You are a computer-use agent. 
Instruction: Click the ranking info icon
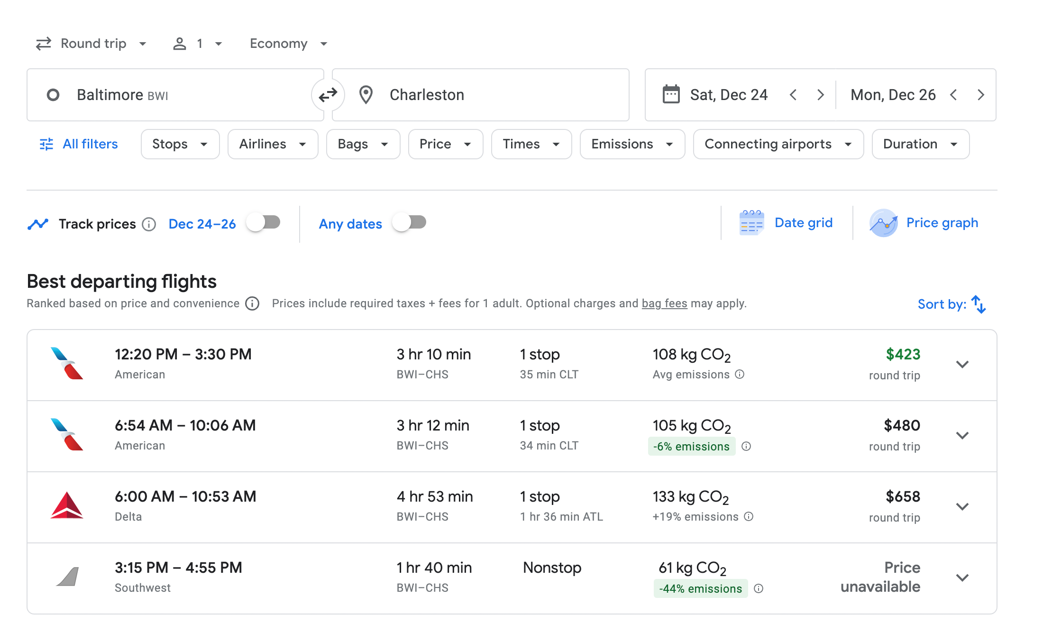(x=252, y=303)
